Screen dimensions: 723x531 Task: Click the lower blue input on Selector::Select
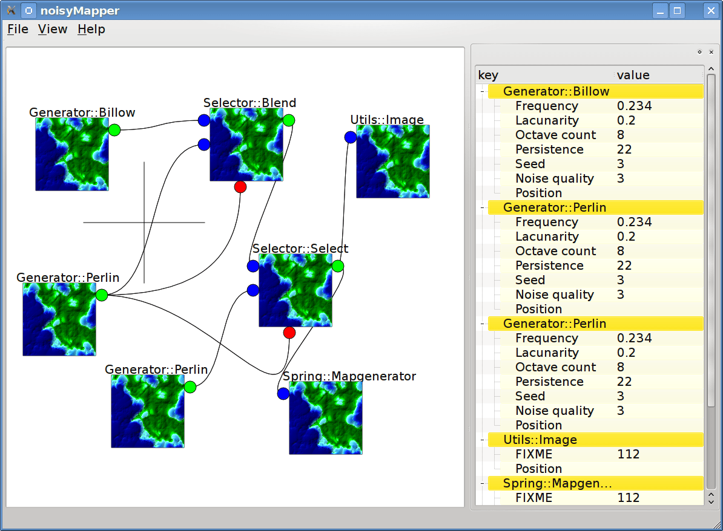(x=252, y=290)
